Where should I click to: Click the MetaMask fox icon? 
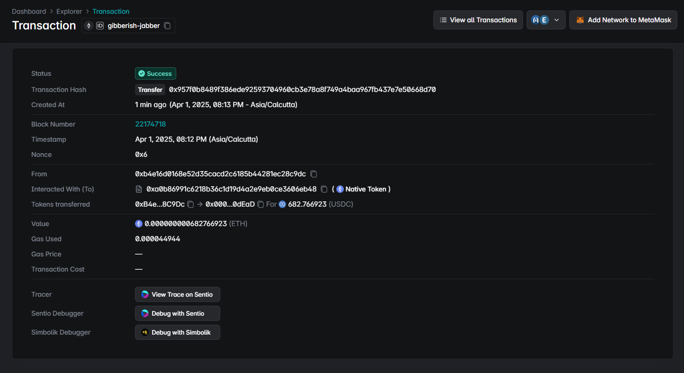(580, 20)
